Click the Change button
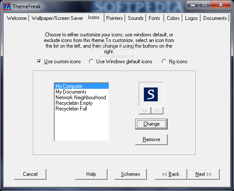Screen dimensions: 234x191 tap(152, 124)
